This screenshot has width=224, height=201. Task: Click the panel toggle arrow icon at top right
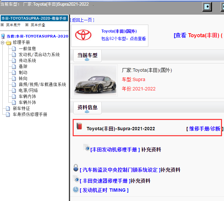pyautogui.click(x=207, y=7)
